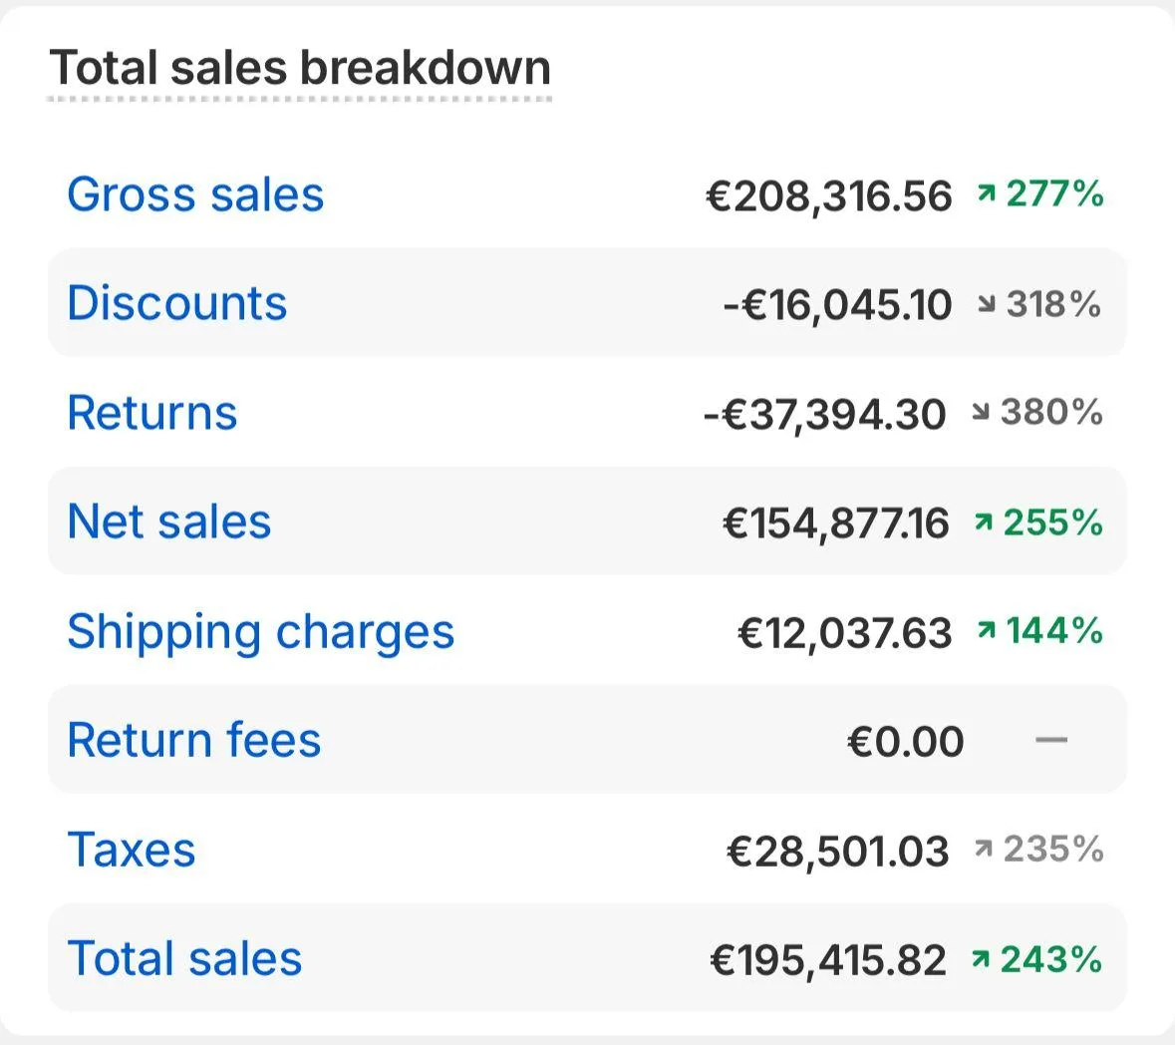This screenshot has width=1175, height=1045.
Task: Click the €208,316.56 gross sales amount
Action: 828,195
